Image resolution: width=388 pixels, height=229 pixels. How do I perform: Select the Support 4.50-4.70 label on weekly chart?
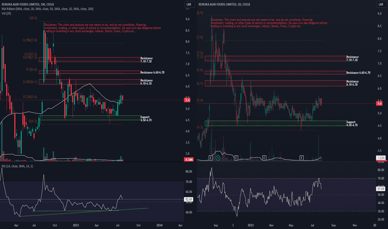tap(146, 119)
